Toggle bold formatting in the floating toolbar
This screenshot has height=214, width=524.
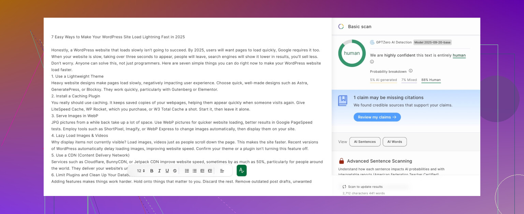tap(152, 171)
